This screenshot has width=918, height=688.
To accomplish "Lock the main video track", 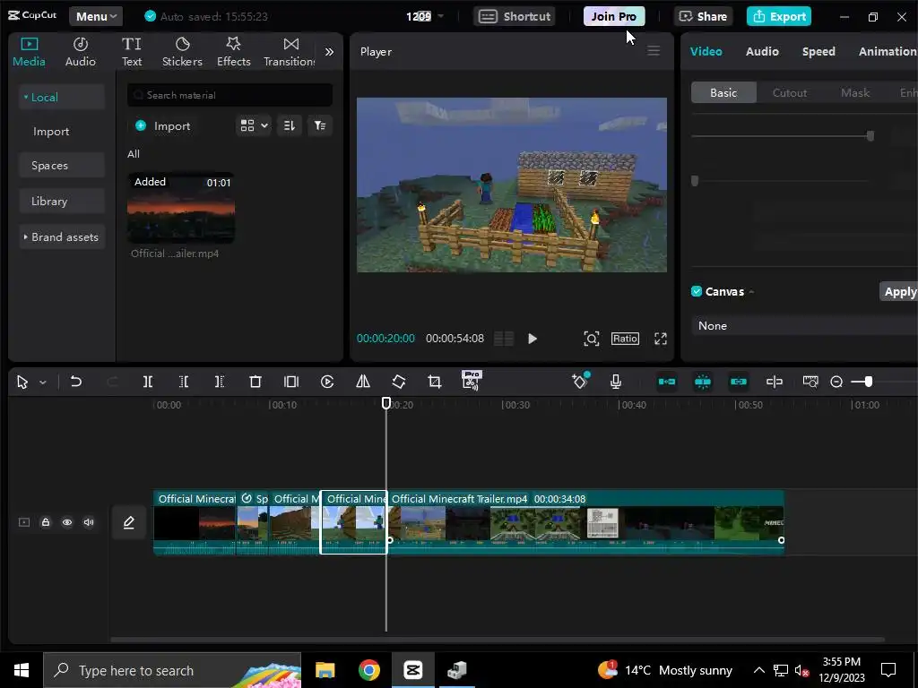I will click(46, 522).
